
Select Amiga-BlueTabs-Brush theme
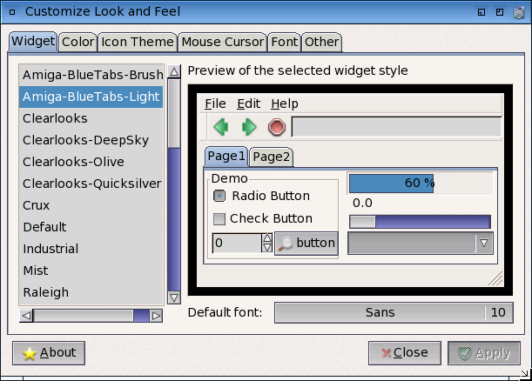pyautogui.click(x=91, y=75)
